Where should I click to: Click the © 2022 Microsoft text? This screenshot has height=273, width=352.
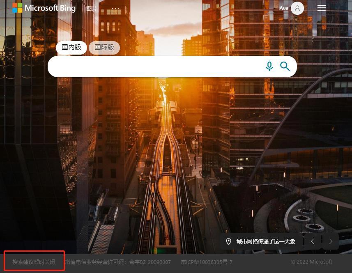(311, 262)
